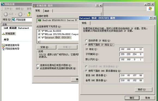
Task: Open the Forward button dropdown arrow
Action: 25,14
